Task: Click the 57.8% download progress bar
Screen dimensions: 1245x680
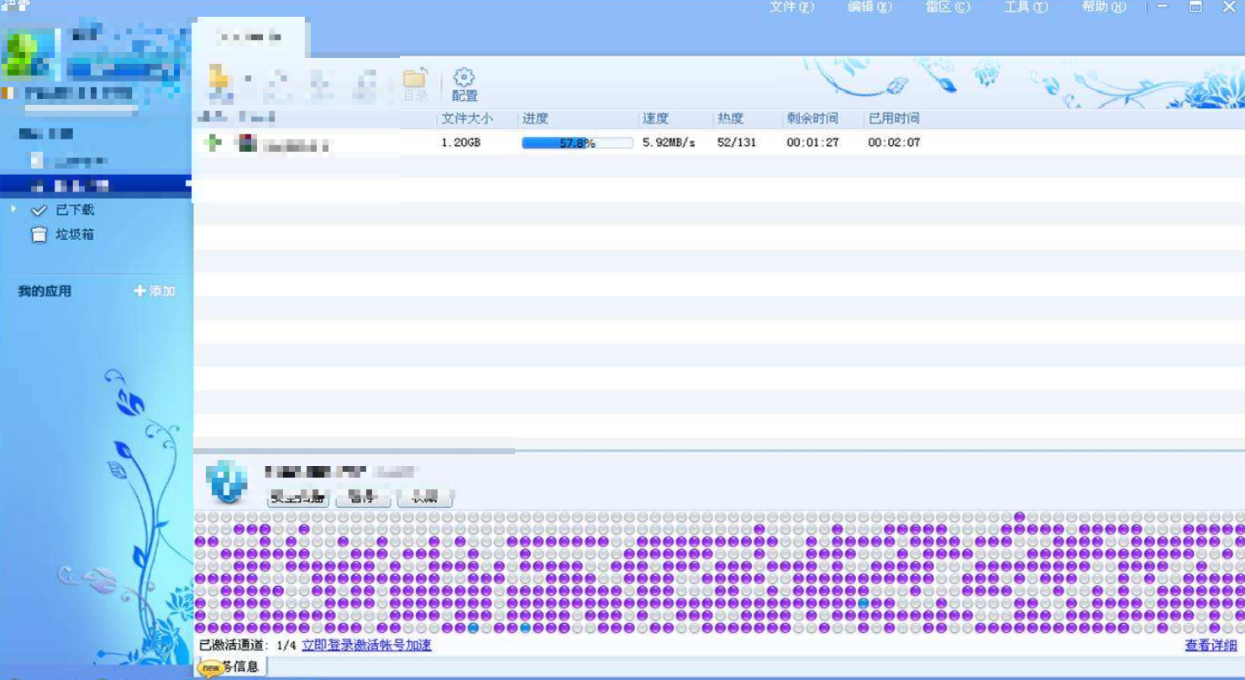Action: pos(577,143)
